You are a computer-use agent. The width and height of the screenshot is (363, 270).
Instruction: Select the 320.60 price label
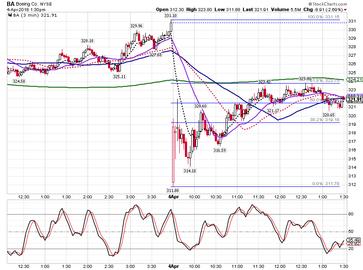(x=200, y=106)
